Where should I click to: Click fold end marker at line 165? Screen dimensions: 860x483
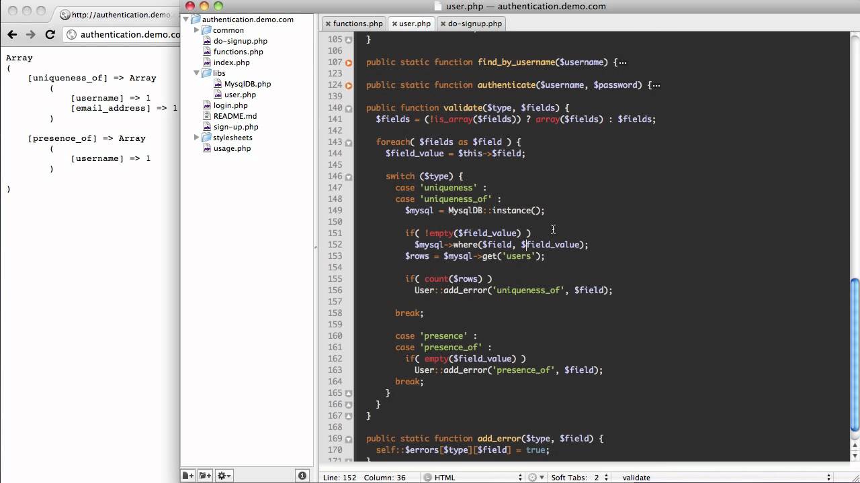coord(349,393)
